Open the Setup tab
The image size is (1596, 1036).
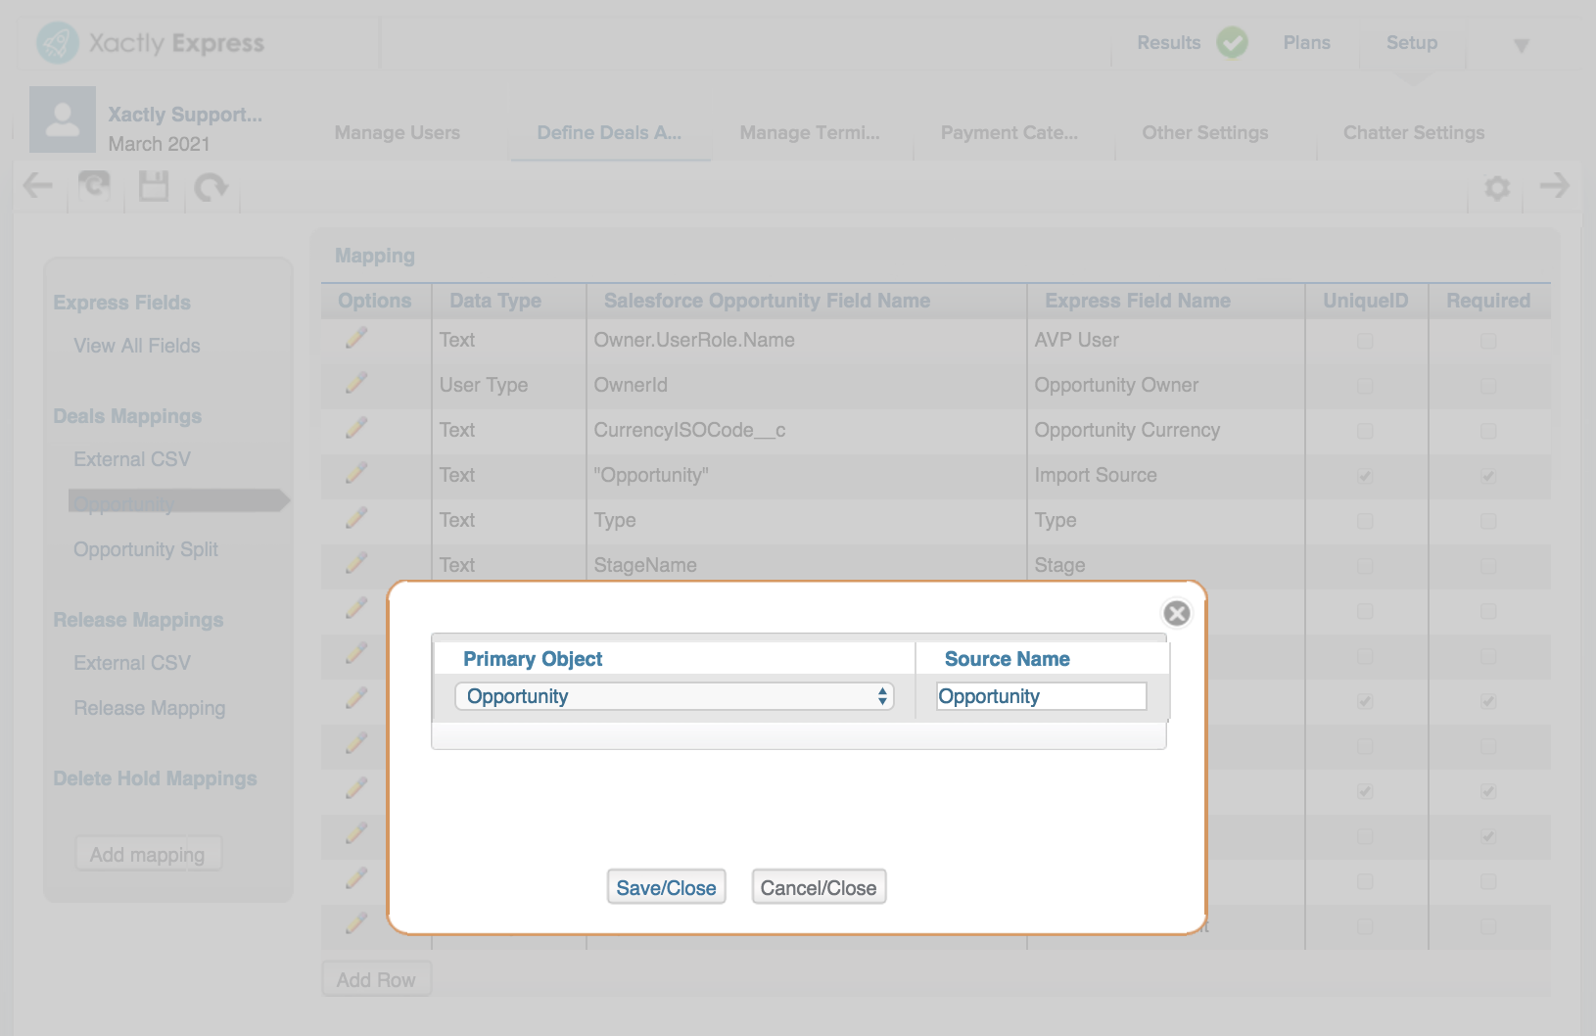(1412, 43)
